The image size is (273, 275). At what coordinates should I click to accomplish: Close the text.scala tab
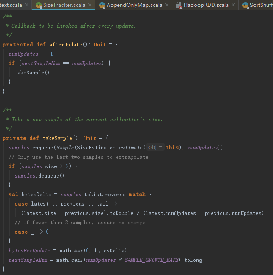(26, 5)
